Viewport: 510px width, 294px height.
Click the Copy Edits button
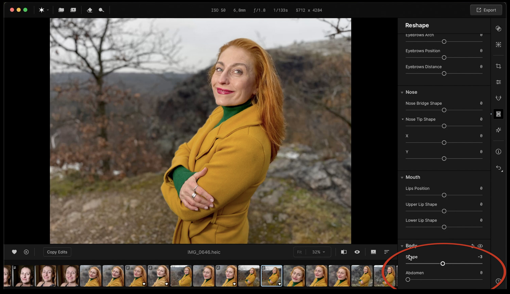pyautogui.click(x=57, y=252)
